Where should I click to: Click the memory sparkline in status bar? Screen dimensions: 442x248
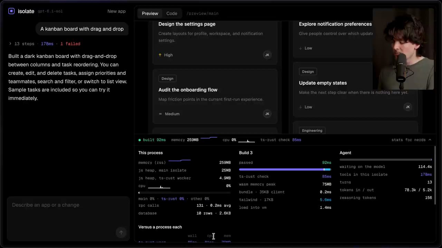click(209, 138)
